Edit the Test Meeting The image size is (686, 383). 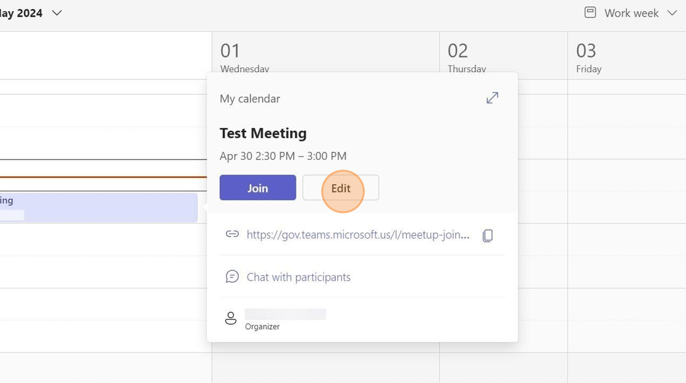click(341, 188)
